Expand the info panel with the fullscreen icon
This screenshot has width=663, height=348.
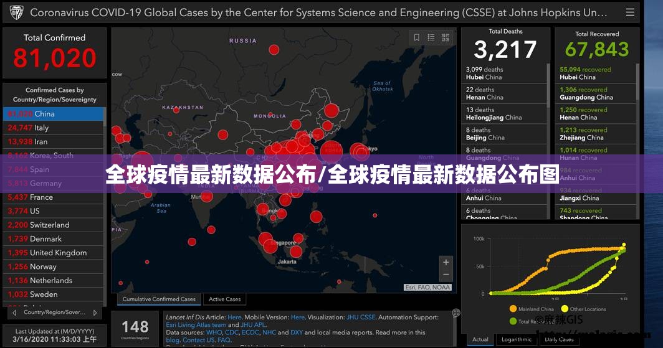click(x=456, y=313)
